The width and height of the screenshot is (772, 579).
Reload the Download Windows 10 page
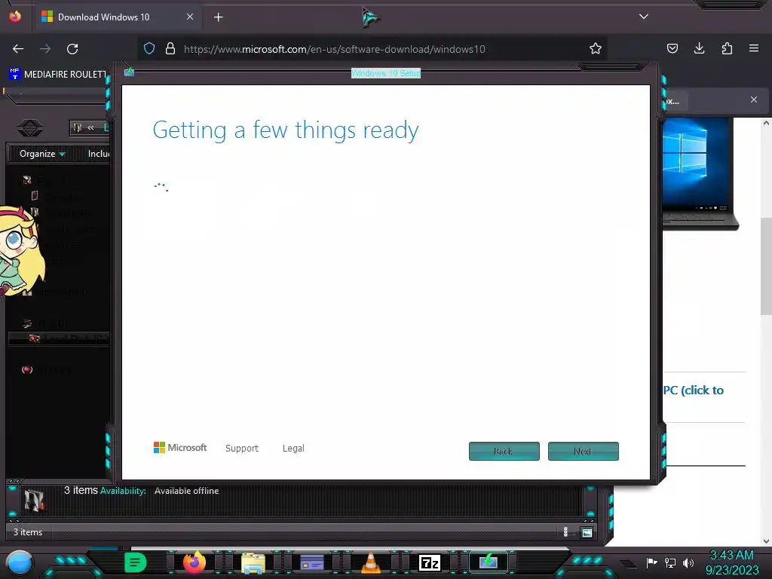pyautogui.click(x=72, y=49)
